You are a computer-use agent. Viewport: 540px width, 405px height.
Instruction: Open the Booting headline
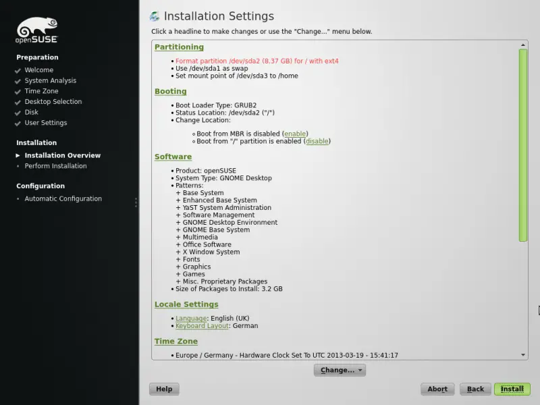click(x=171, y=91)
